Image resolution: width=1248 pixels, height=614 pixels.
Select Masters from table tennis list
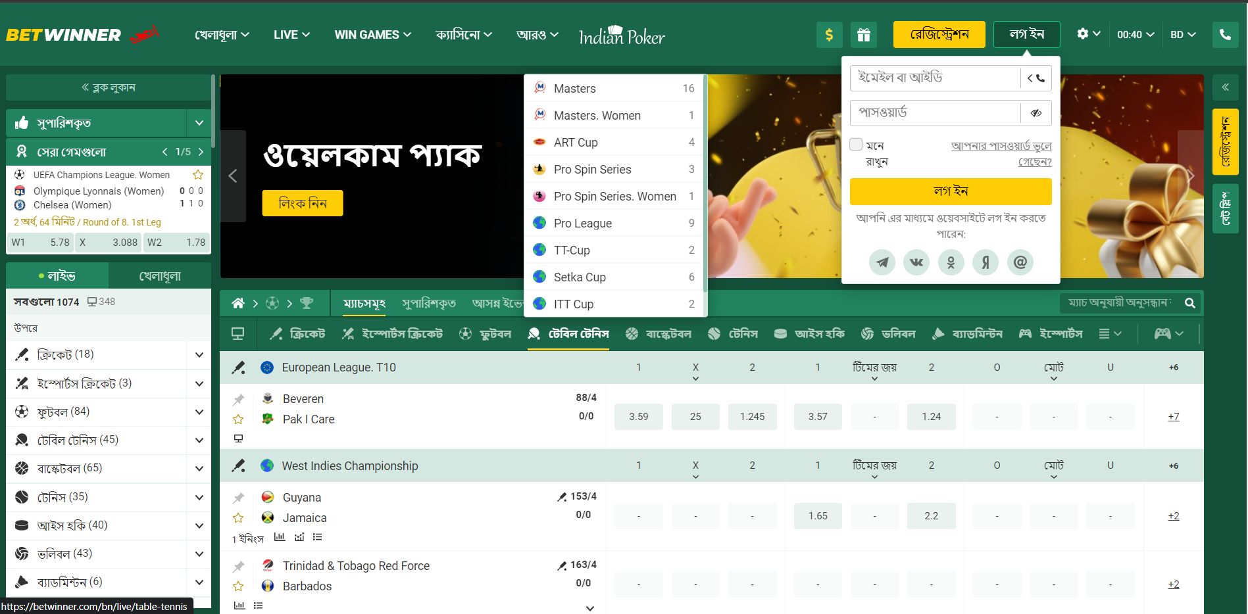point(614,88)
